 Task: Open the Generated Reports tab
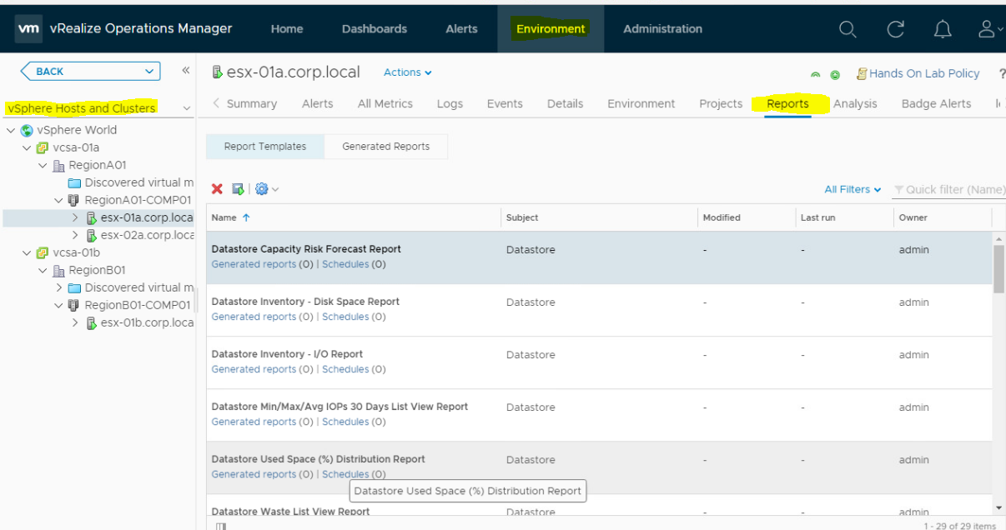386,147
